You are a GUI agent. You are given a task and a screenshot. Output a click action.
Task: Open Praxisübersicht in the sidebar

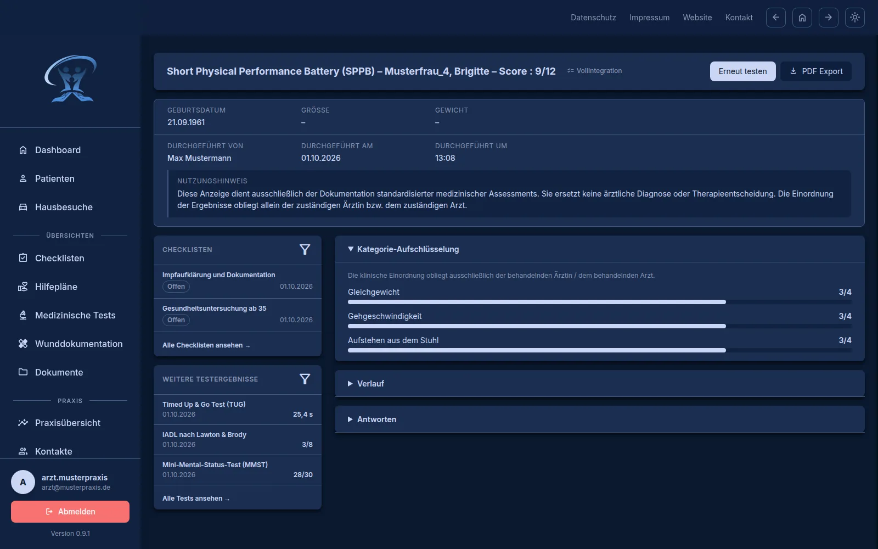tap(70, 423)
